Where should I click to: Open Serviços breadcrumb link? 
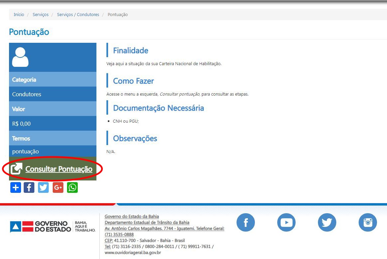coord(40,15)
